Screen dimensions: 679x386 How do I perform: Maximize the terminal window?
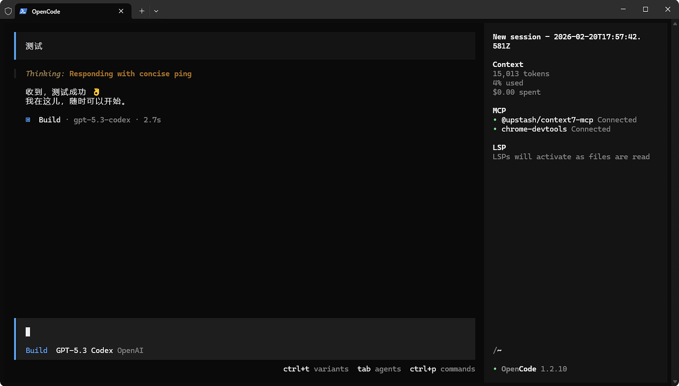tap(646, 9)
